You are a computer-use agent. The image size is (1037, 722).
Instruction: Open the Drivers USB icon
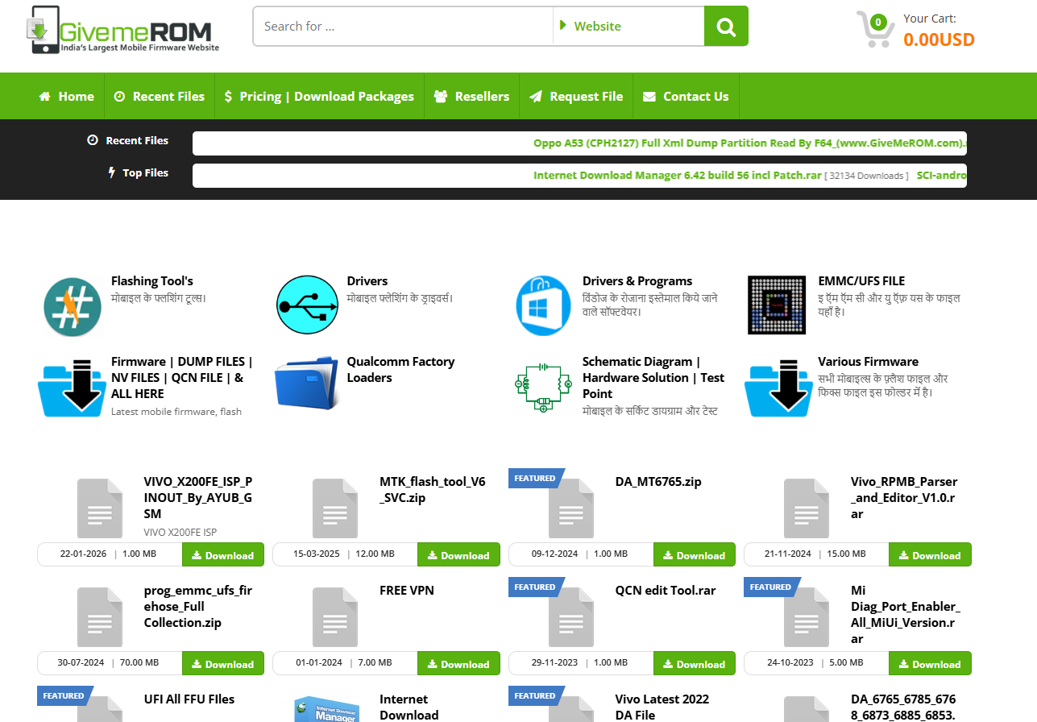click(307, 305)
